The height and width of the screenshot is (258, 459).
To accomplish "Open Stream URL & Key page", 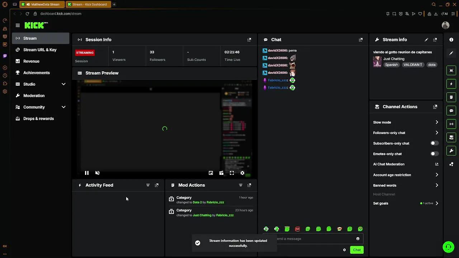I will (x=41, y=50).
